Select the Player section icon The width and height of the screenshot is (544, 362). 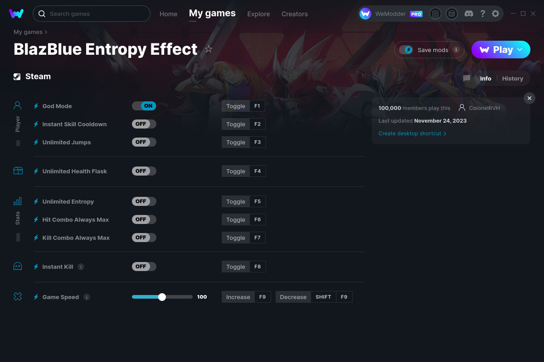17,105
